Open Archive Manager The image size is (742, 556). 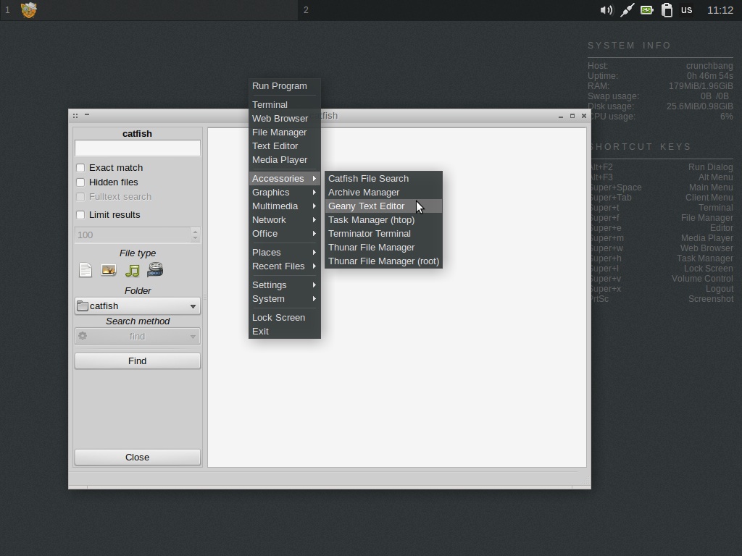coord(383,193)
